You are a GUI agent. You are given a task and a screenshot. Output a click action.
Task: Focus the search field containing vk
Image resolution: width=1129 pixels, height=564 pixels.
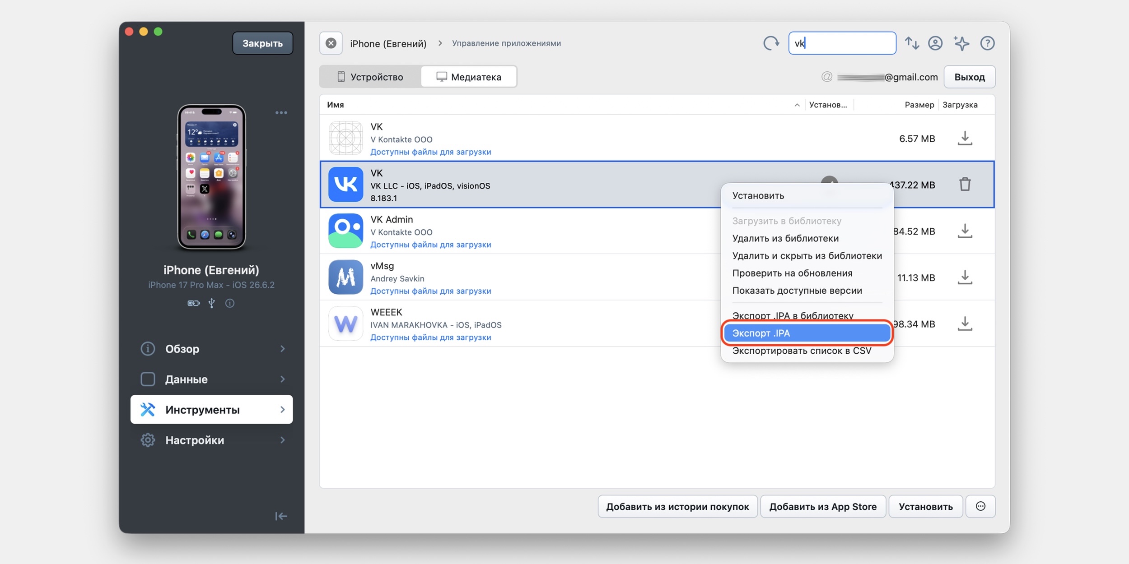842,43
